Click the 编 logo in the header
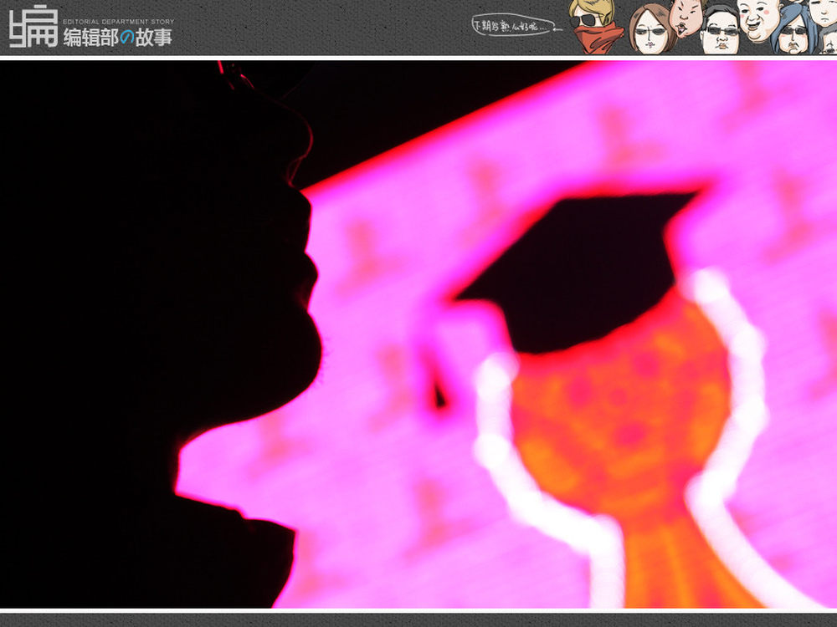The width and height of the screenshot is (837, 627). tap(33, 26)
